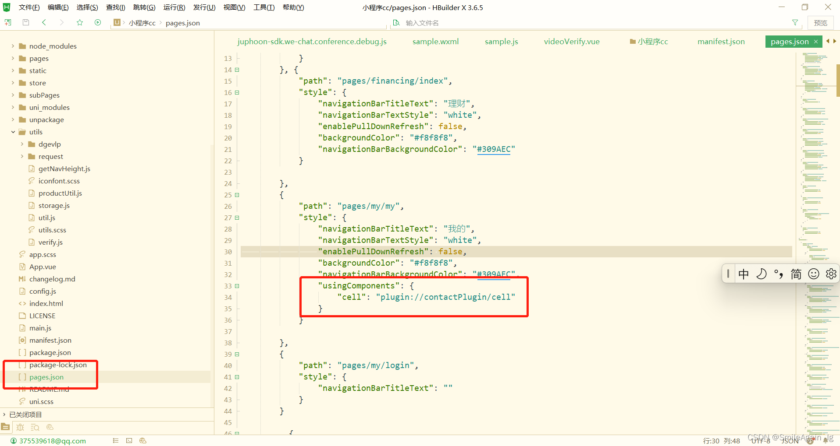The height and width of the screenshot is (446, 840).
Task: Open the 跳转(G) menu
Action: [144, 7]
